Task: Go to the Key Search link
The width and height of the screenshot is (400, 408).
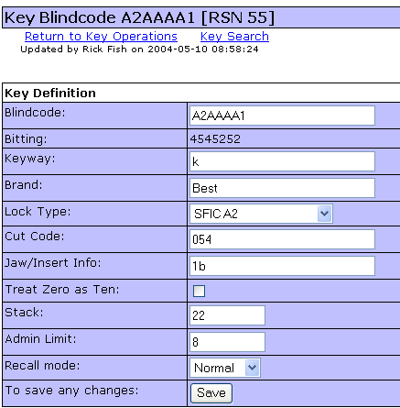Action: [234, 37]
